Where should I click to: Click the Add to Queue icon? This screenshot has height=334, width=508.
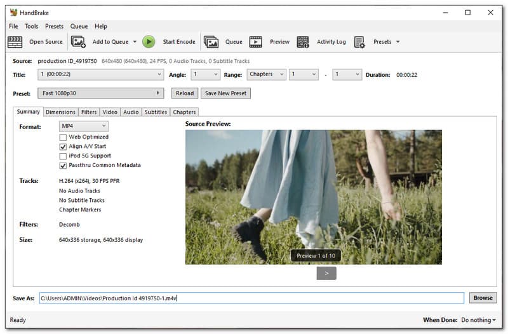pos(79,42)
